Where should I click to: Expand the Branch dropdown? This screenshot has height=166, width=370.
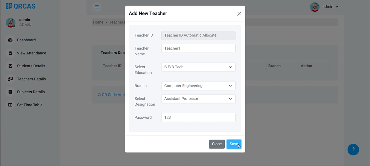(198, 86)
